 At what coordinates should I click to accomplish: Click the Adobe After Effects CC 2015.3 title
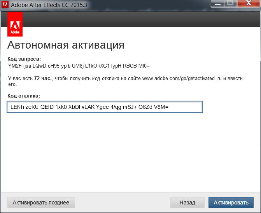click(49, 5)
